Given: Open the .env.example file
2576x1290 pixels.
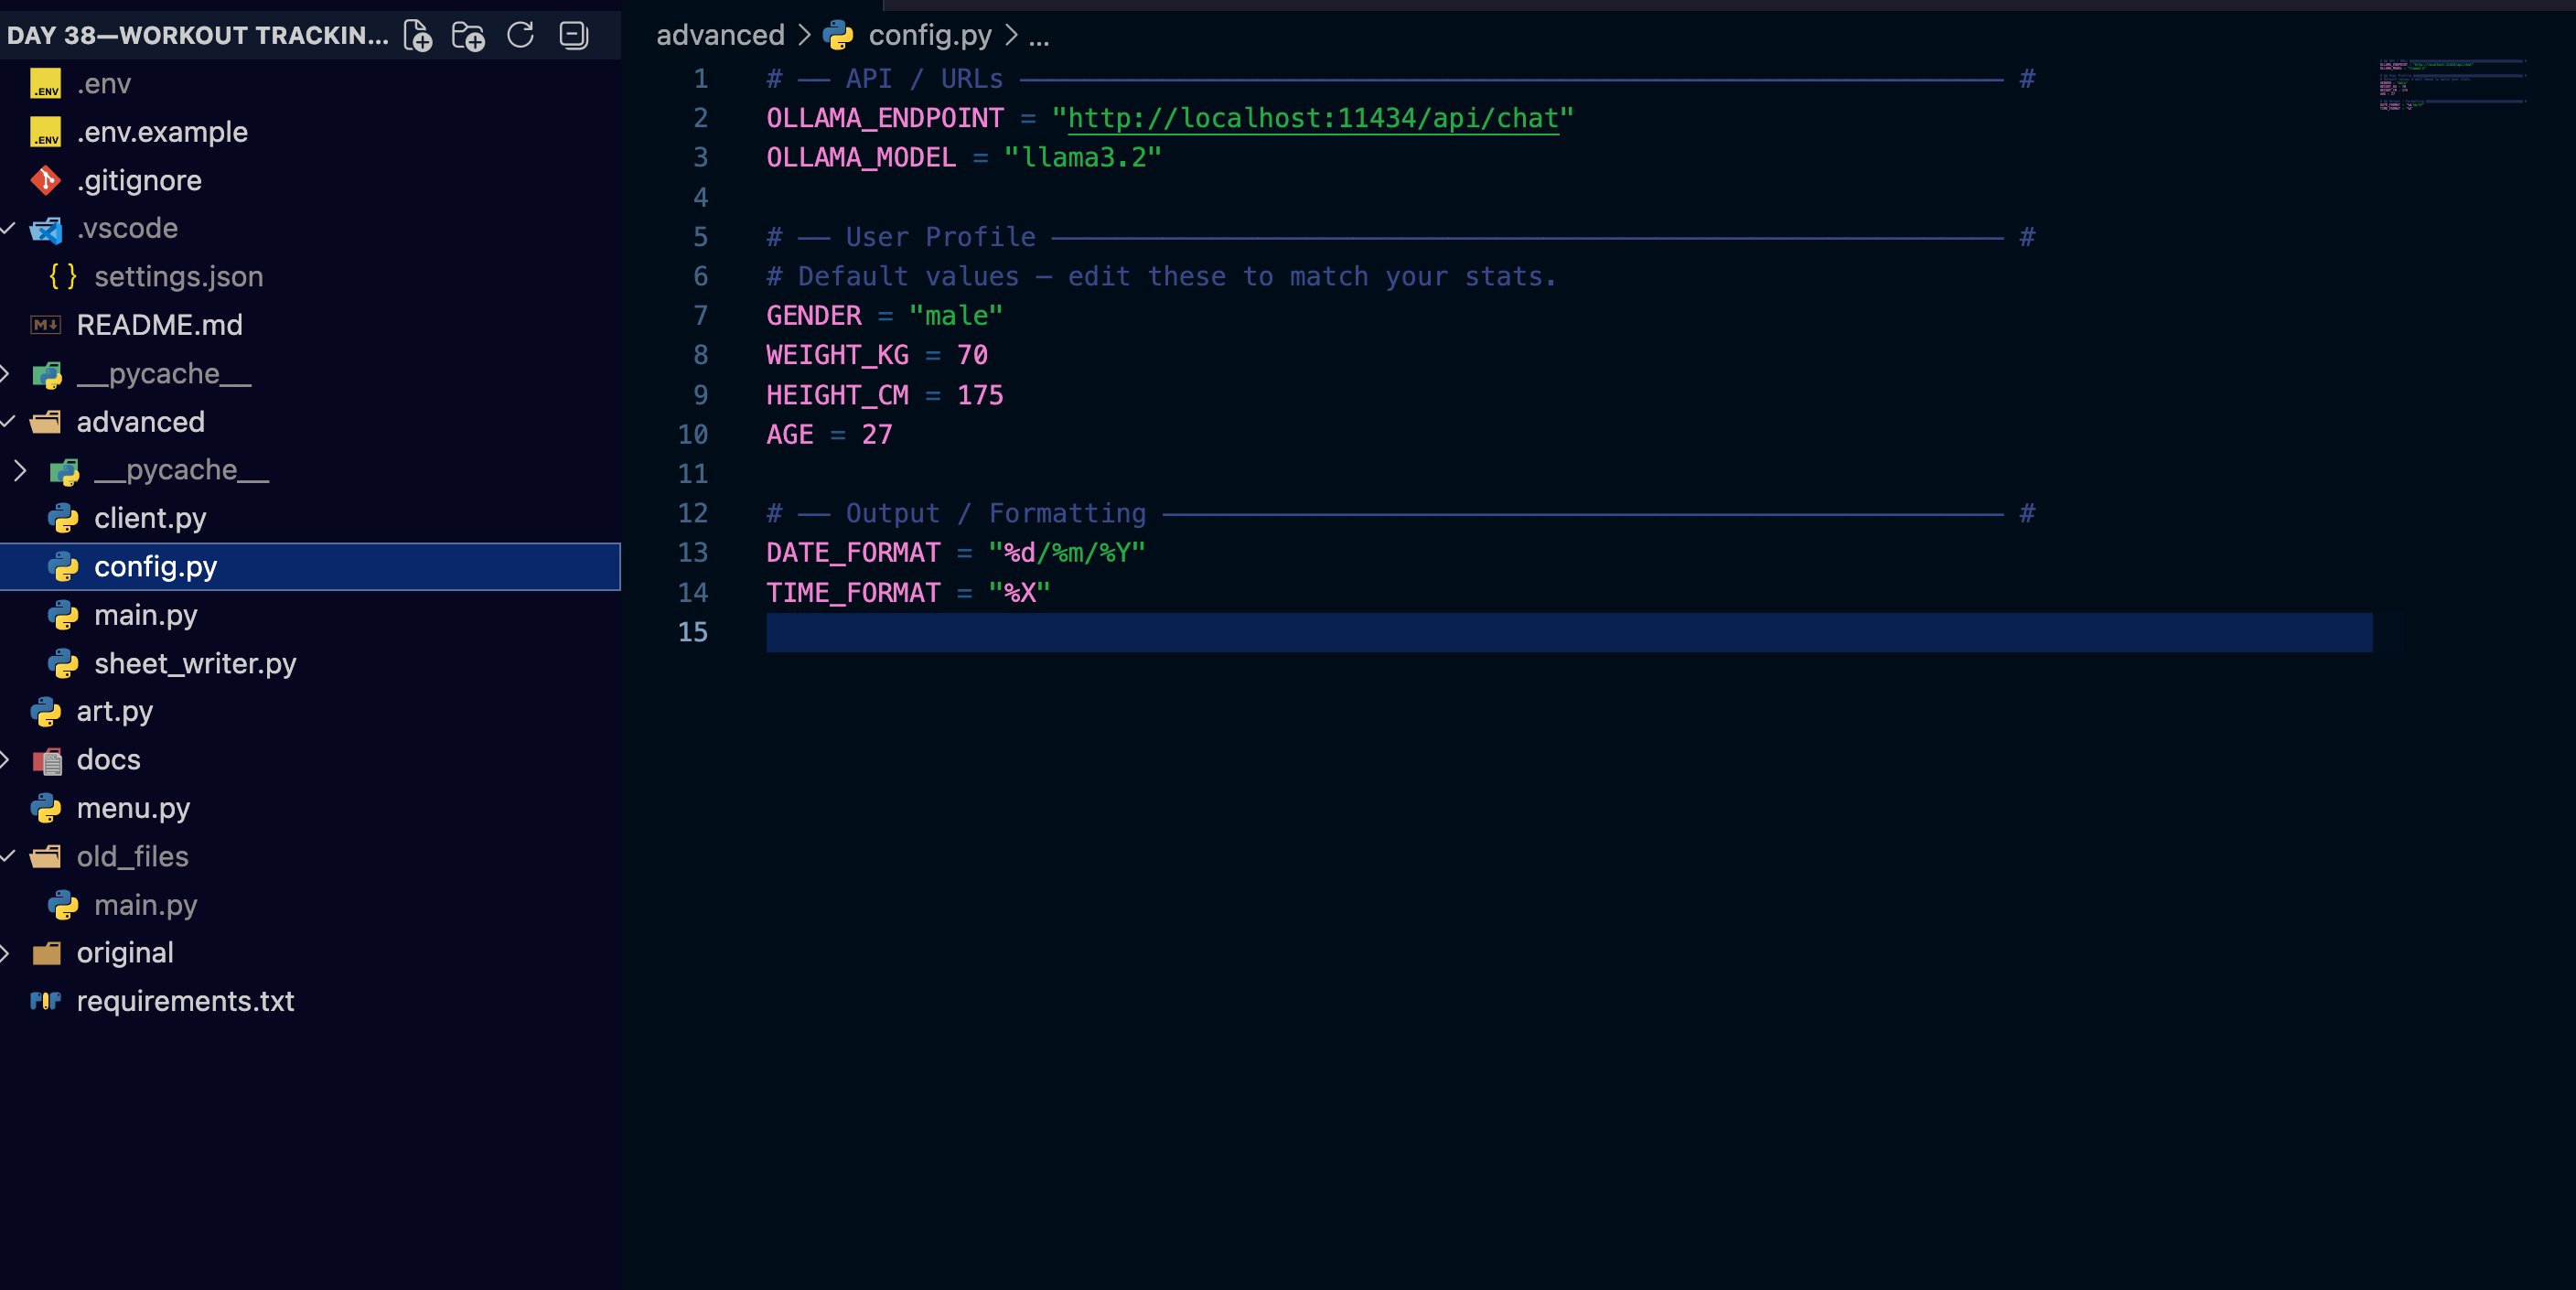Looking at the screenshot, I should pyautogui.click(x=310, y=132).
